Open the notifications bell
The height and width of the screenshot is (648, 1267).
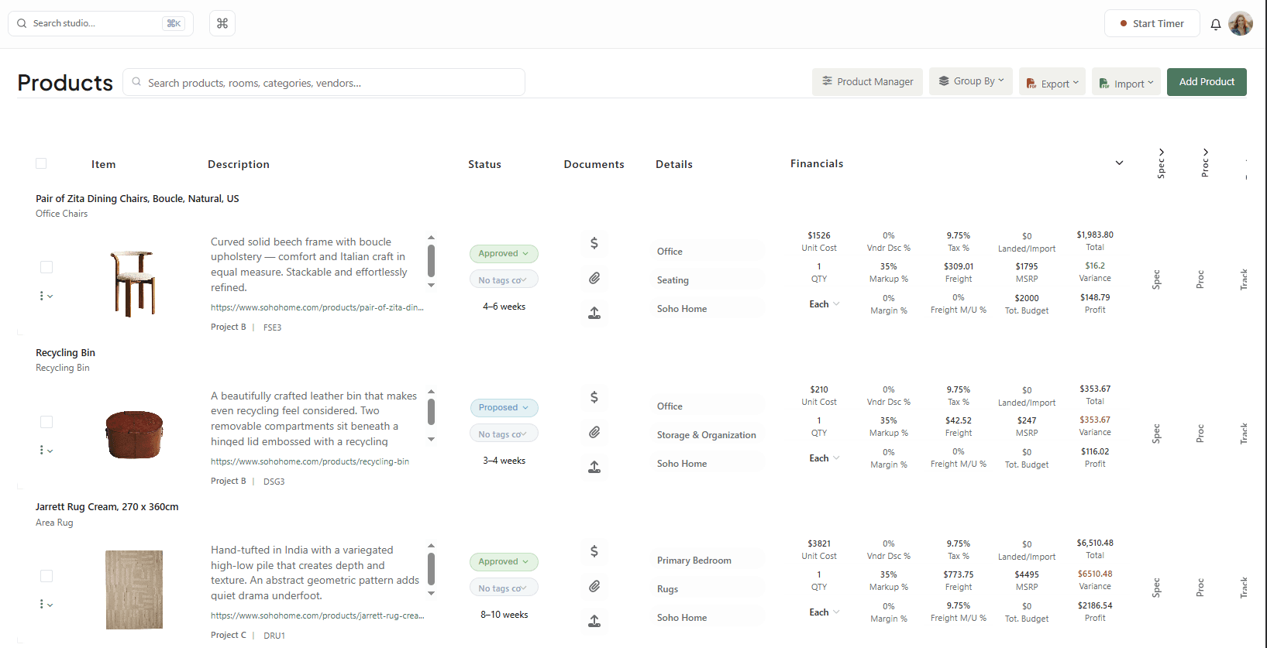coord(1216,24)
